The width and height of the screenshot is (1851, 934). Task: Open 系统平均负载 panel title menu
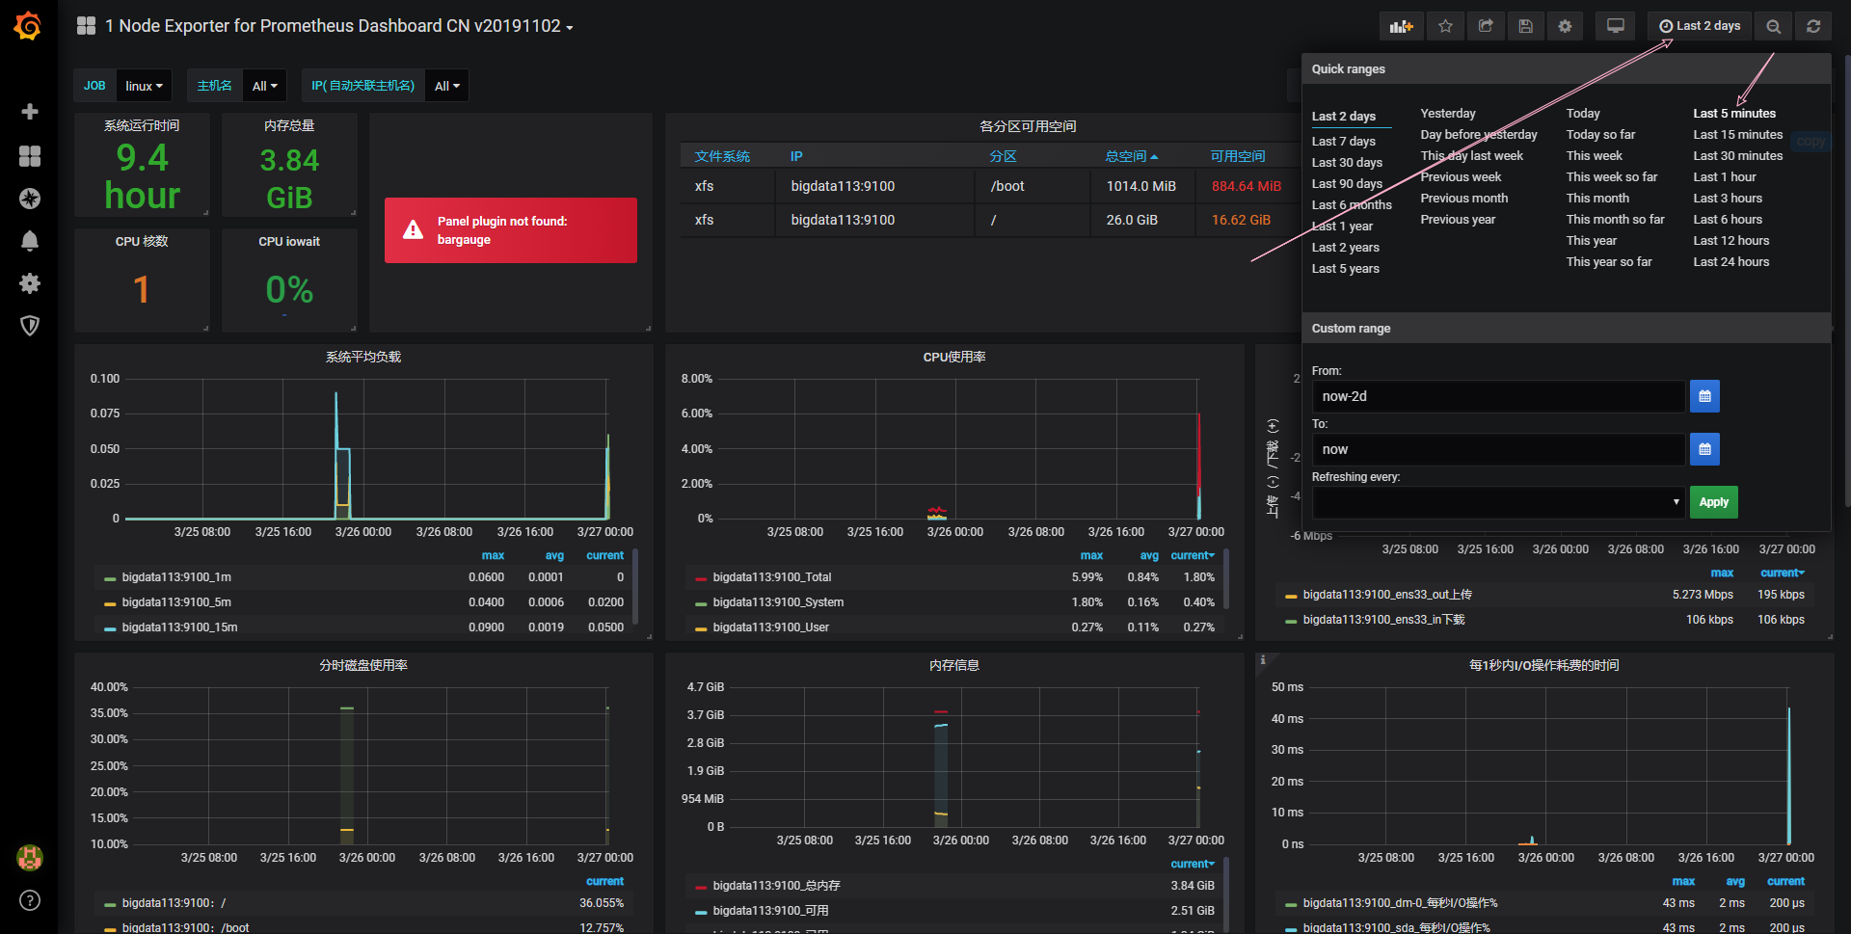tap(363, 357)
